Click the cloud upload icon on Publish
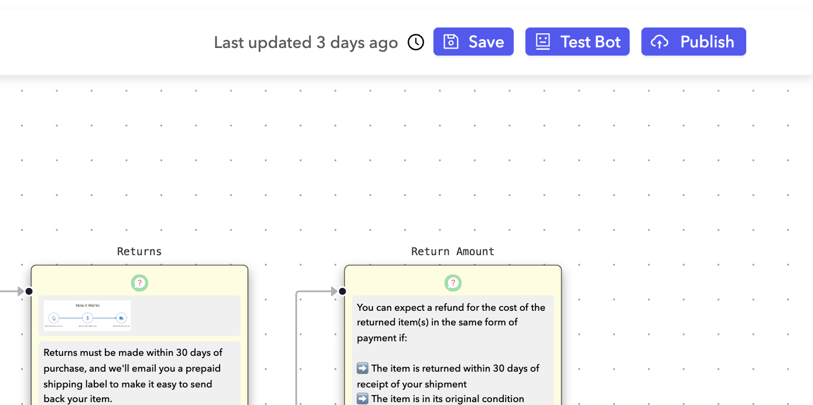The width and height of the screenshot is (813, 405). (660, 42)
